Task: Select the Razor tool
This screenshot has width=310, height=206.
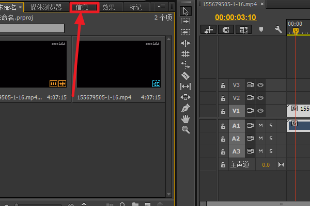Action: (185, 76)
